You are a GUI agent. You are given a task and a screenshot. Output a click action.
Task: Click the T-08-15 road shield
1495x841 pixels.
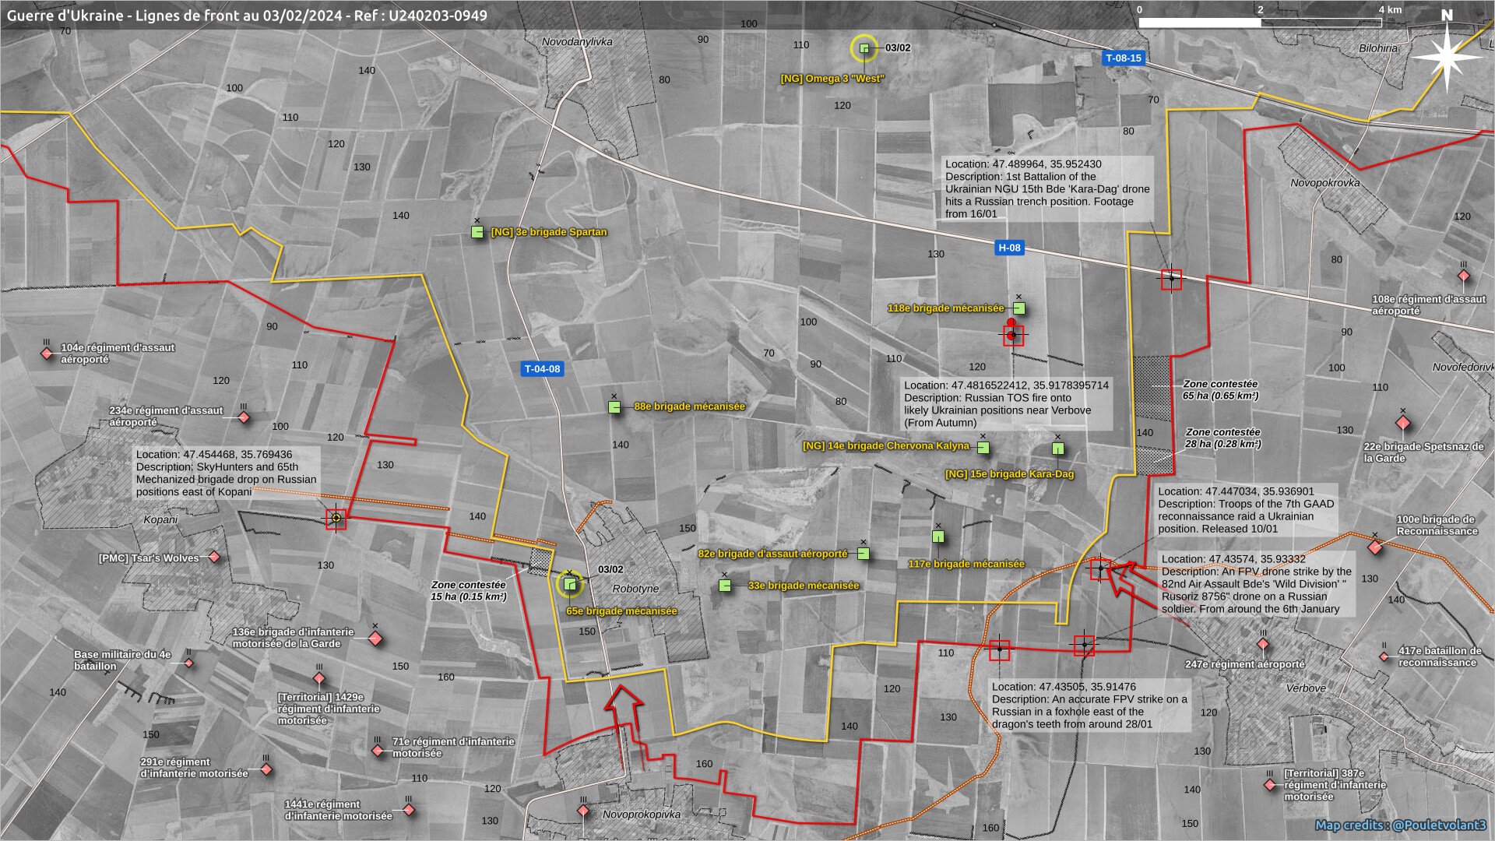click(1124, 58)
